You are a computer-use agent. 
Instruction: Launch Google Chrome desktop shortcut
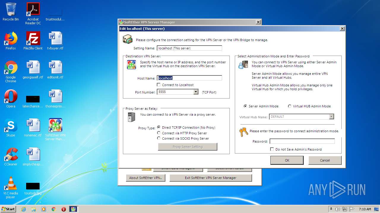point(11,72)
